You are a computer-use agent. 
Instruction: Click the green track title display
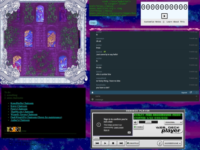pyautogui.click(x=158, y=115)
